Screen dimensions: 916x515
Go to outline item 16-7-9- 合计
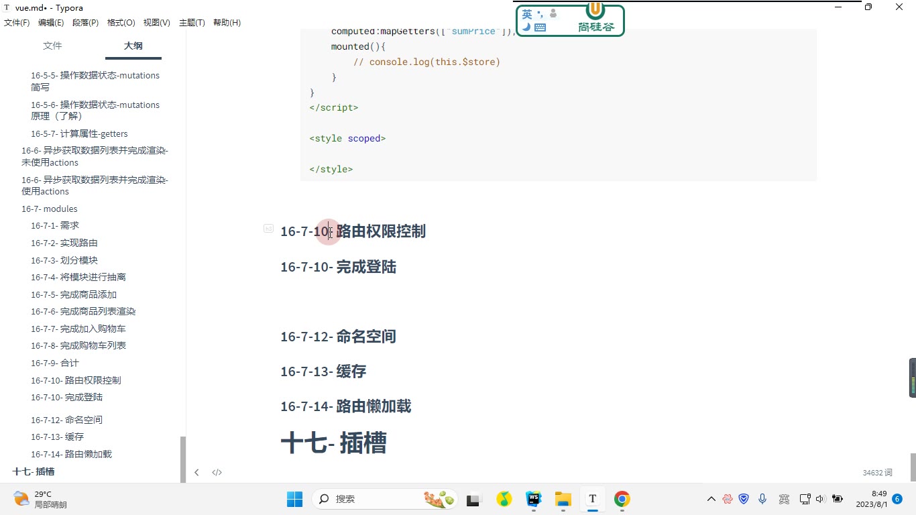(55, 363)
